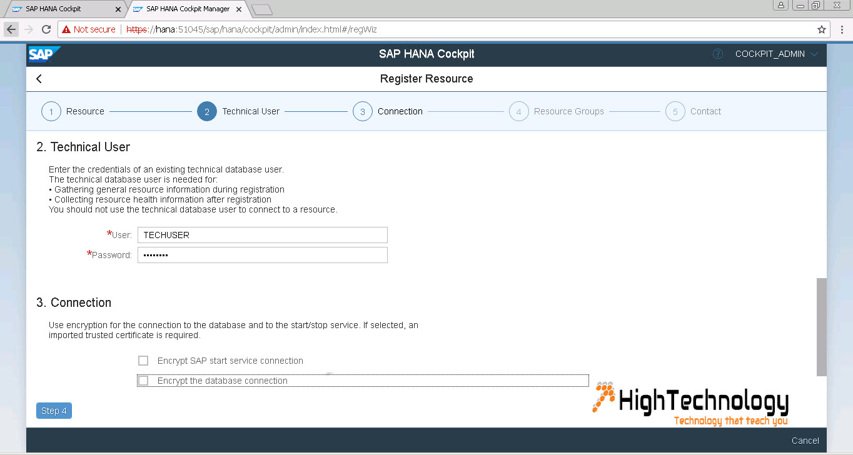
Task: Close the browser window
Action: click(x=837, y=5)
